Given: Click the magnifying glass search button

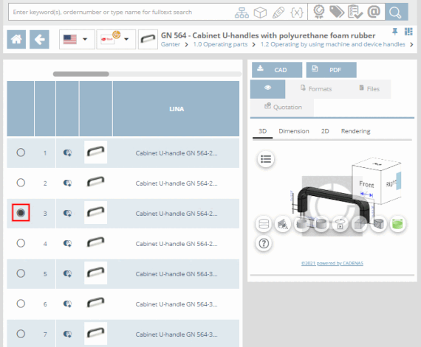Looking at the screenshot, I should pos(397,12).
